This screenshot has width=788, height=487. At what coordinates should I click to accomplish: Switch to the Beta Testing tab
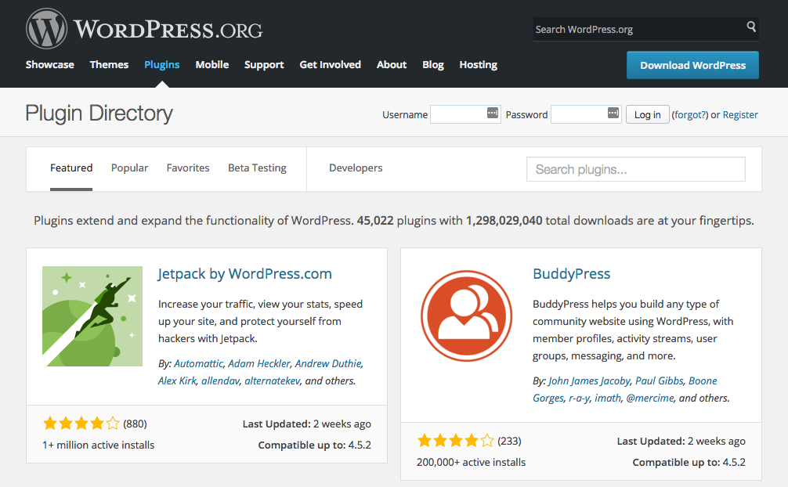point(257,168)
